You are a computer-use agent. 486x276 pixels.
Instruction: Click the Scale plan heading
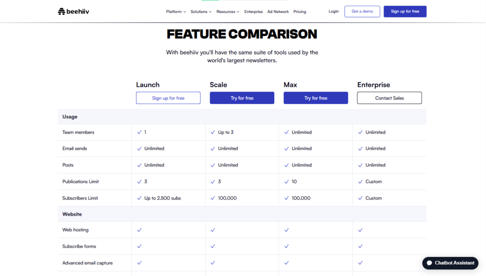tap(218, 84)
